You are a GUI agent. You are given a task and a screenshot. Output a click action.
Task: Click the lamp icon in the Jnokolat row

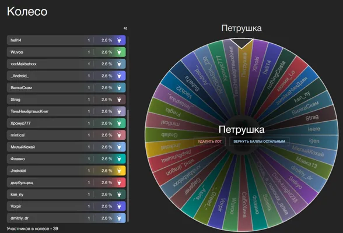click(x=119, y=171)
